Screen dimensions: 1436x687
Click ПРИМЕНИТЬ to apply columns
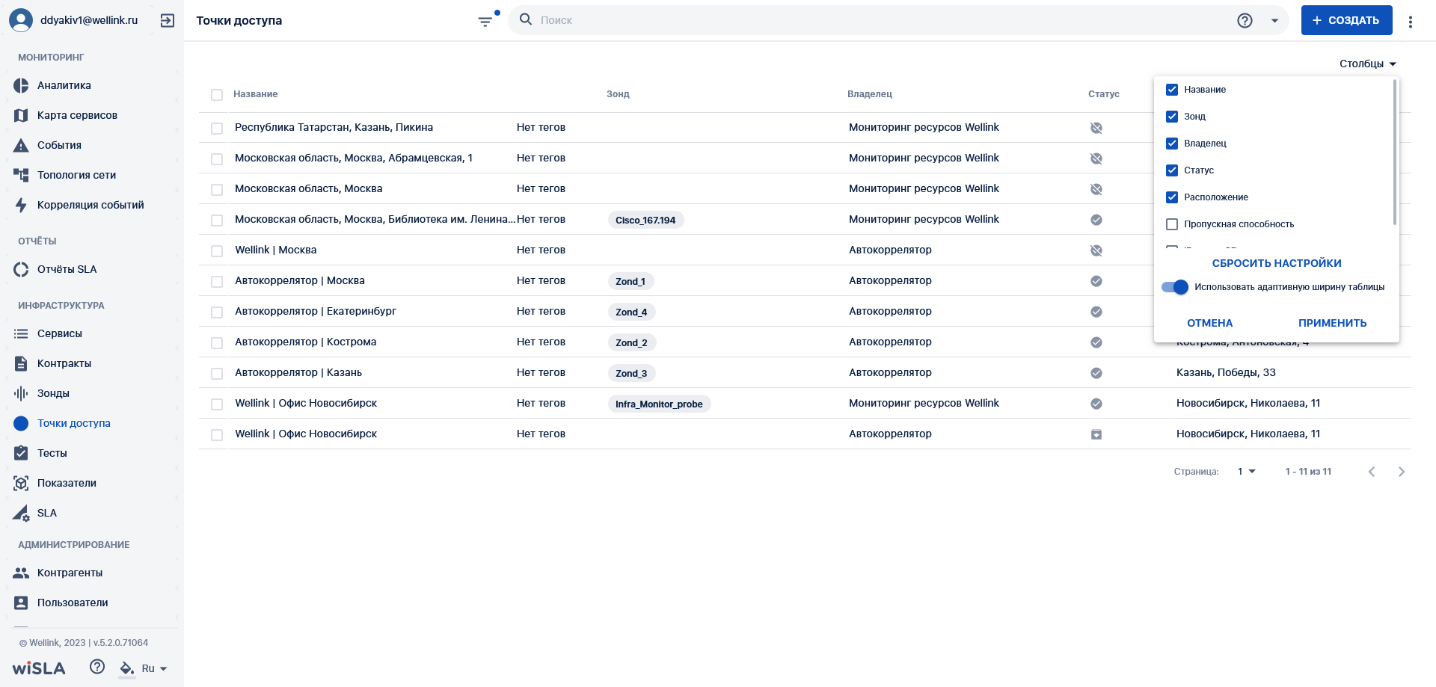tap(1332, 323)
